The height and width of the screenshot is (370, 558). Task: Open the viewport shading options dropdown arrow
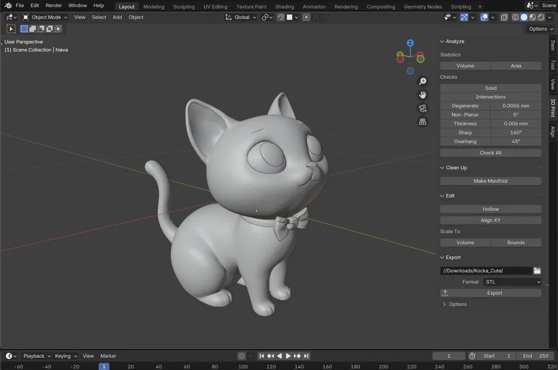coord(550,17)
